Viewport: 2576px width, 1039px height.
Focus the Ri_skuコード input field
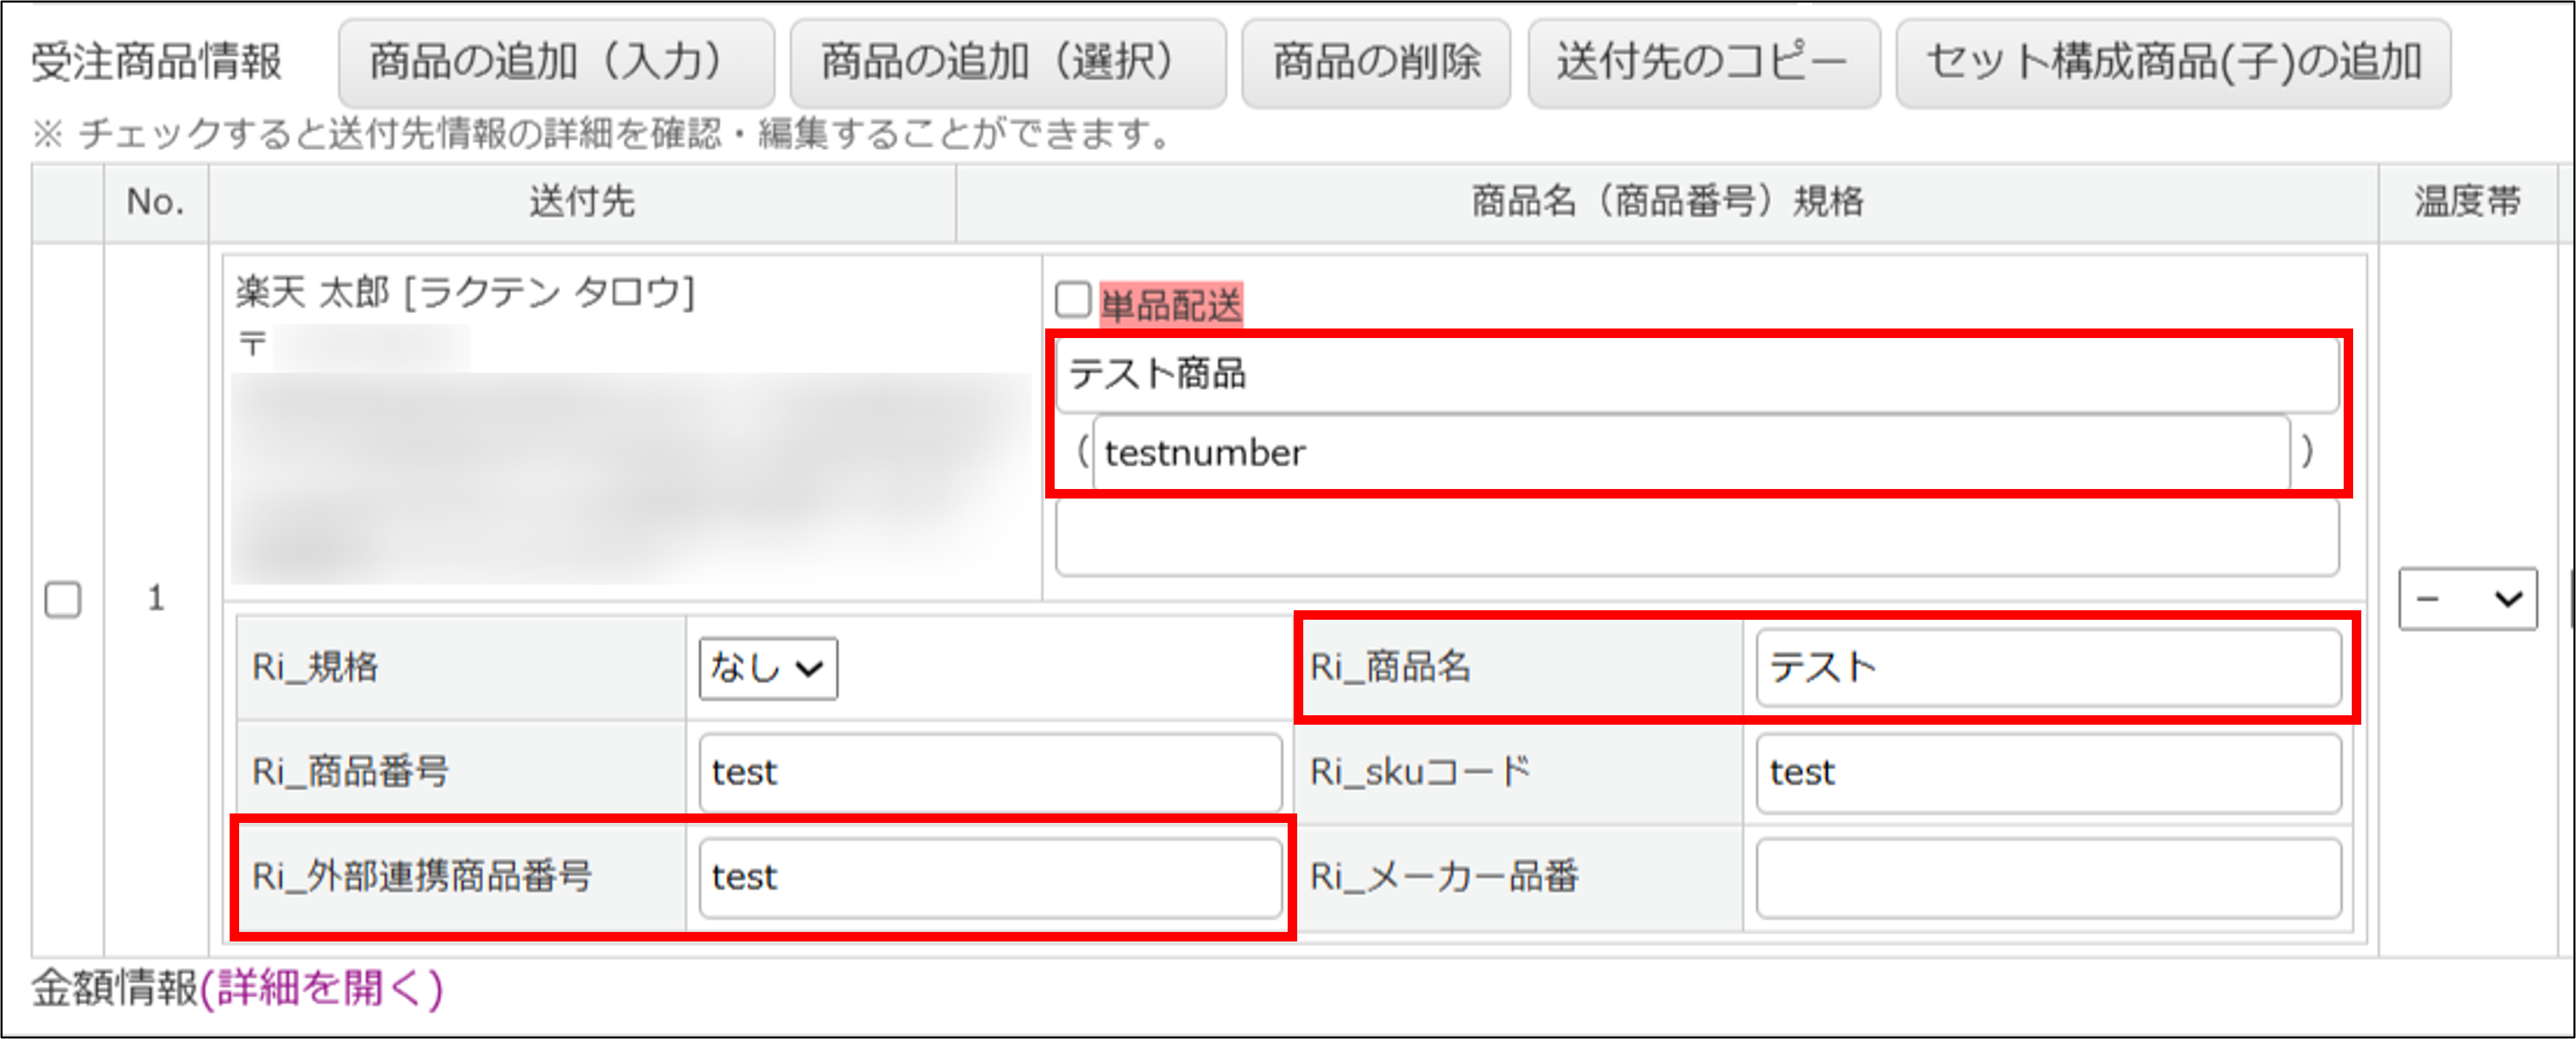(2049, 773)
